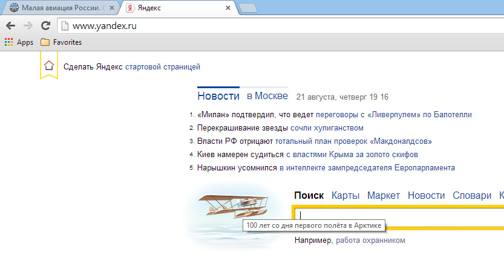Click the Yandex search input field
The width and height of the screenshot is (504, 261).
399,216
